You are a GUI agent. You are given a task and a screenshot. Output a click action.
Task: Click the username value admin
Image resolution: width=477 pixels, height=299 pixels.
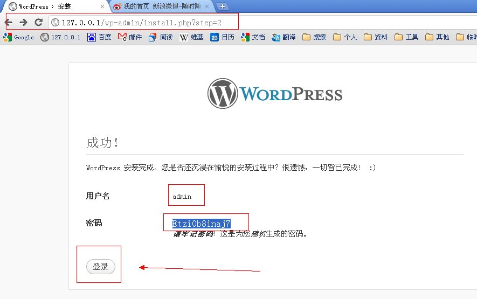click(x=182, y=197)
